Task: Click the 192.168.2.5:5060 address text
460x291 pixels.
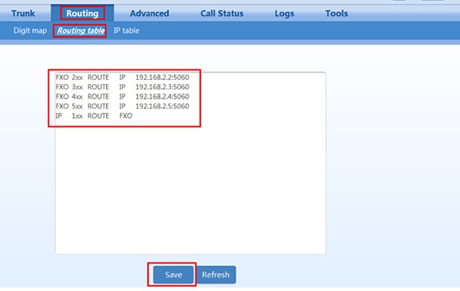Action: 162,106
